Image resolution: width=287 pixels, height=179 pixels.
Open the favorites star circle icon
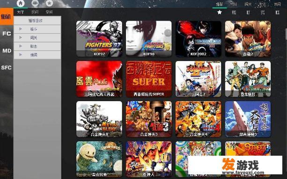(x=49, y=3)
